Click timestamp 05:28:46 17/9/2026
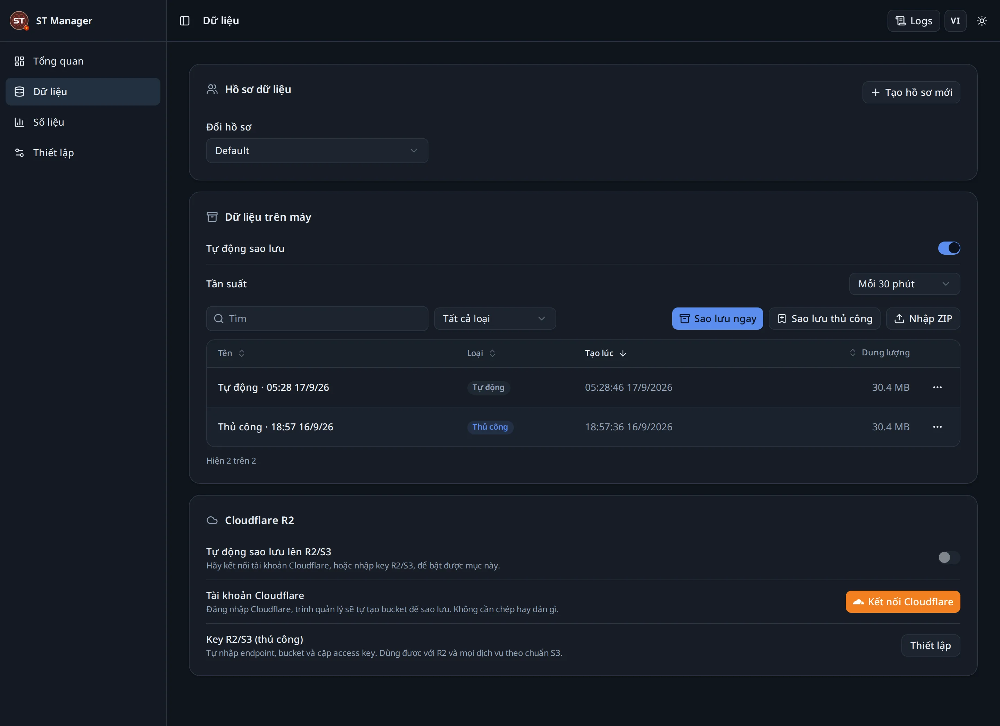This screenshot has height=726, width=1000. click(x=628, y=387)
